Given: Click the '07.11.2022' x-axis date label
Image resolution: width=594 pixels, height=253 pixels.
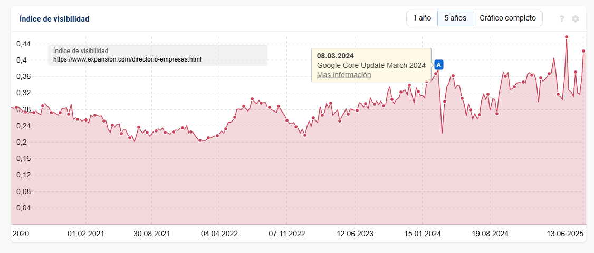Looking at the screenshot, I should [287, 234].
